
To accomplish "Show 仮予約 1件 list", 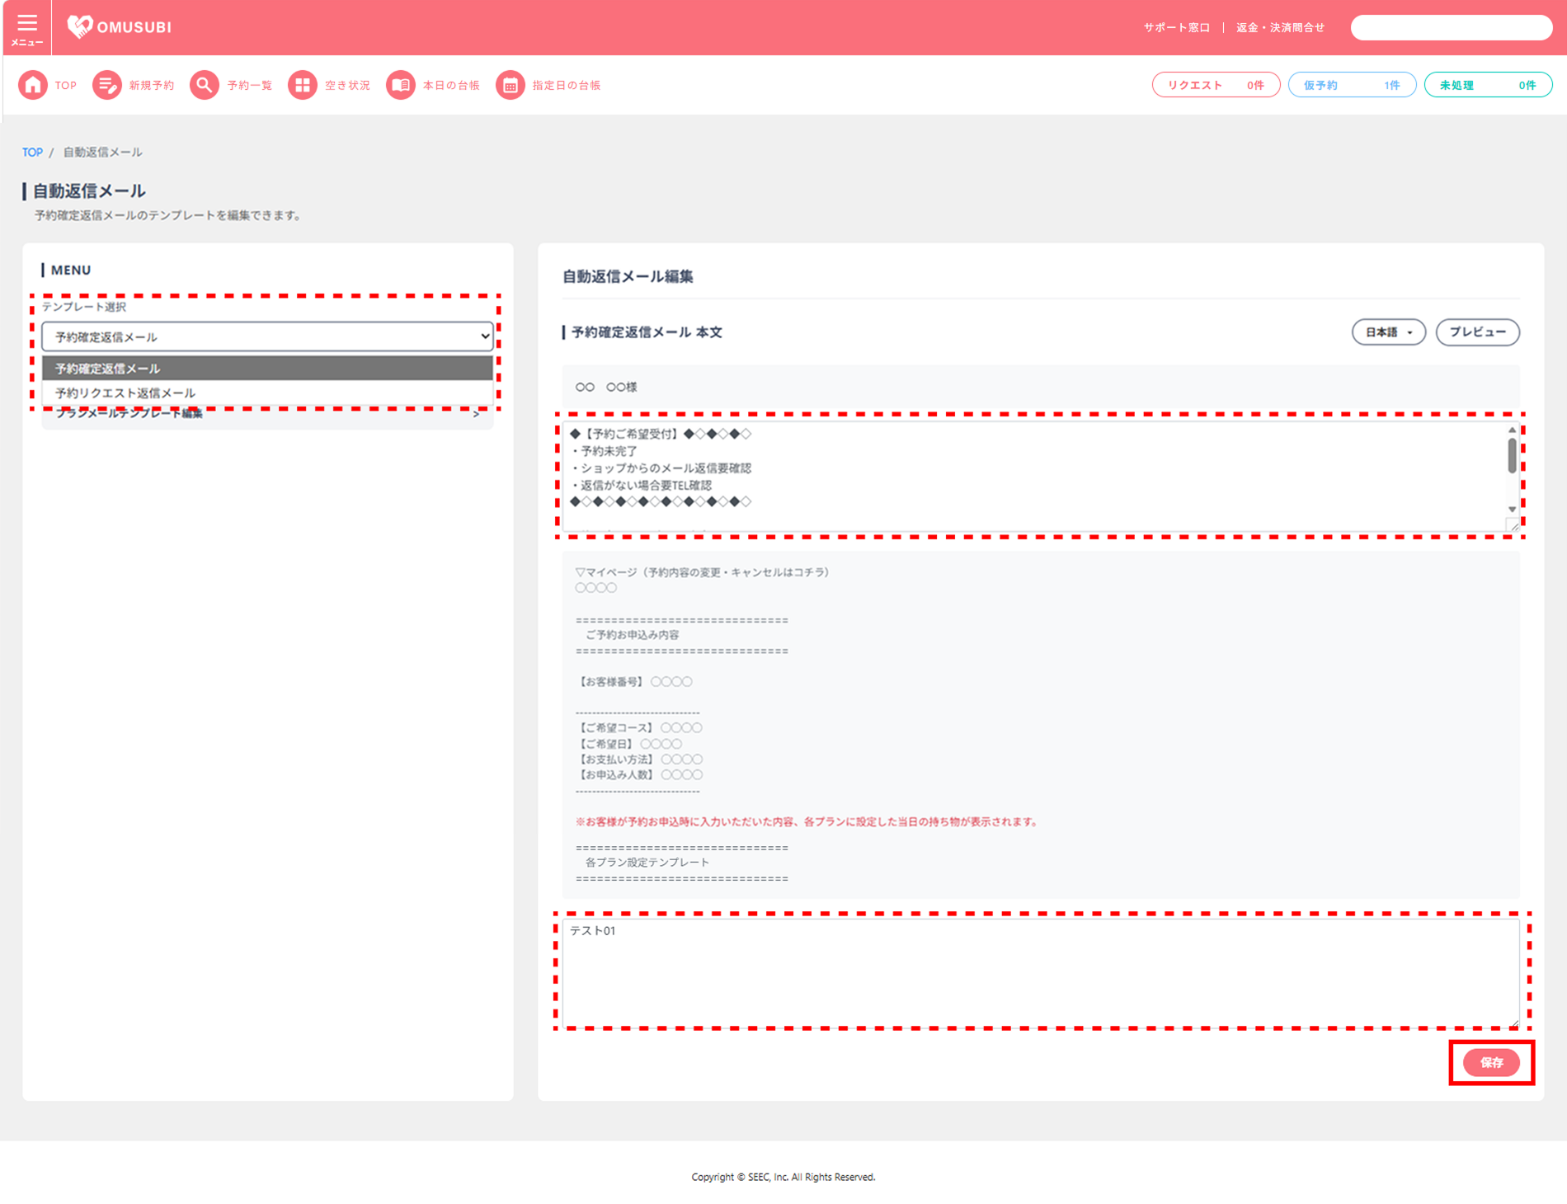I will [x=1352, y=85].
